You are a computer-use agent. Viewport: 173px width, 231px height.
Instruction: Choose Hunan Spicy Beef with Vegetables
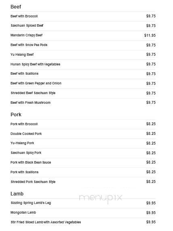[36, 64]
